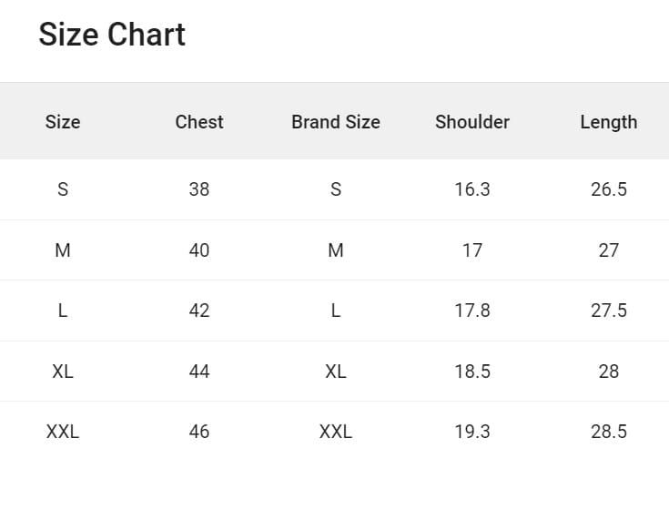
Task: Click XL in the first Size column
Action: pyautogui.click(x=63, y=372)
